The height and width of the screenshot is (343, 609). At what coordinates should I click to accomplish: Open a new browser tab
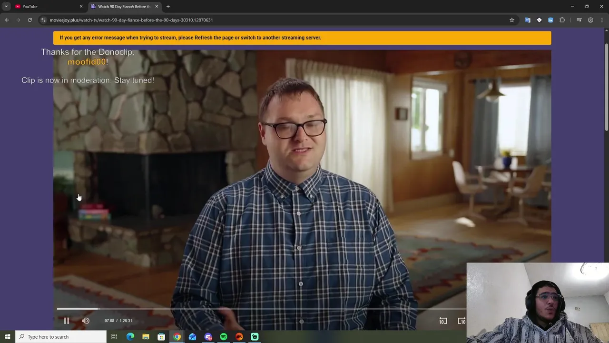coord(168,7)
